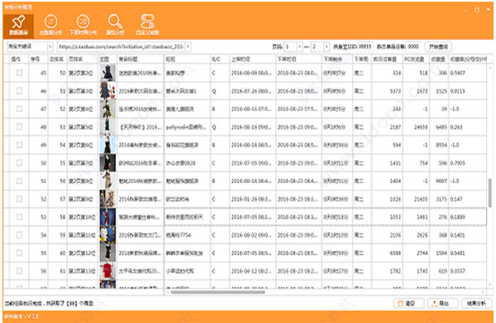This screenshot has width=496, height=323.
Task: Tick the checkbox for row number 50
Action: pos(19,163)
